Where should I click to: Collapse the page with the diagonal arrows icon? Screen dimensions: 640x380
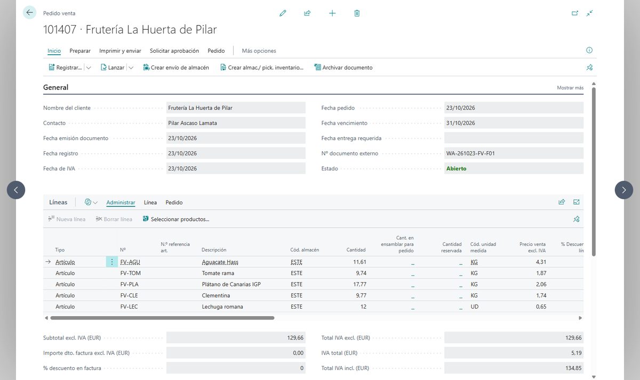click(589, 13)
